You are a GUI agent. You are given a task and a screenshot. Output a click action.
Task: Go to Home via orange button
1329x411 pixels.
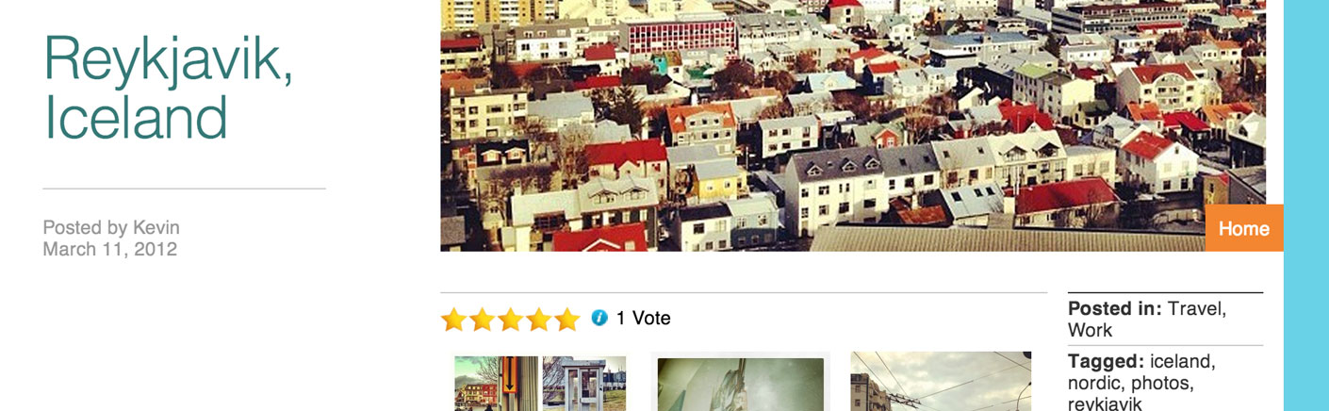1244,228
